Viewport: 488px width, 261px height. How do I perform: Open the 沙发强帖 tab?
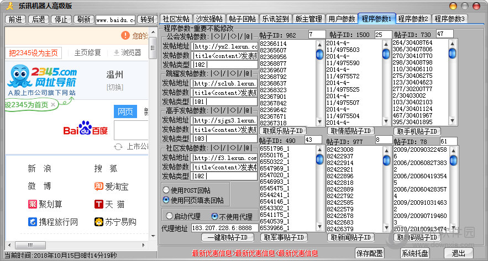coord(208,19)
